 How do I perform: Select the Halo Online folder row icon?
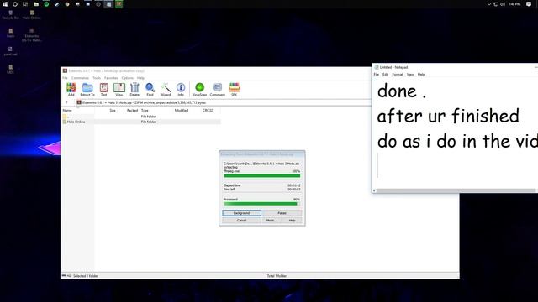[65, 122]
